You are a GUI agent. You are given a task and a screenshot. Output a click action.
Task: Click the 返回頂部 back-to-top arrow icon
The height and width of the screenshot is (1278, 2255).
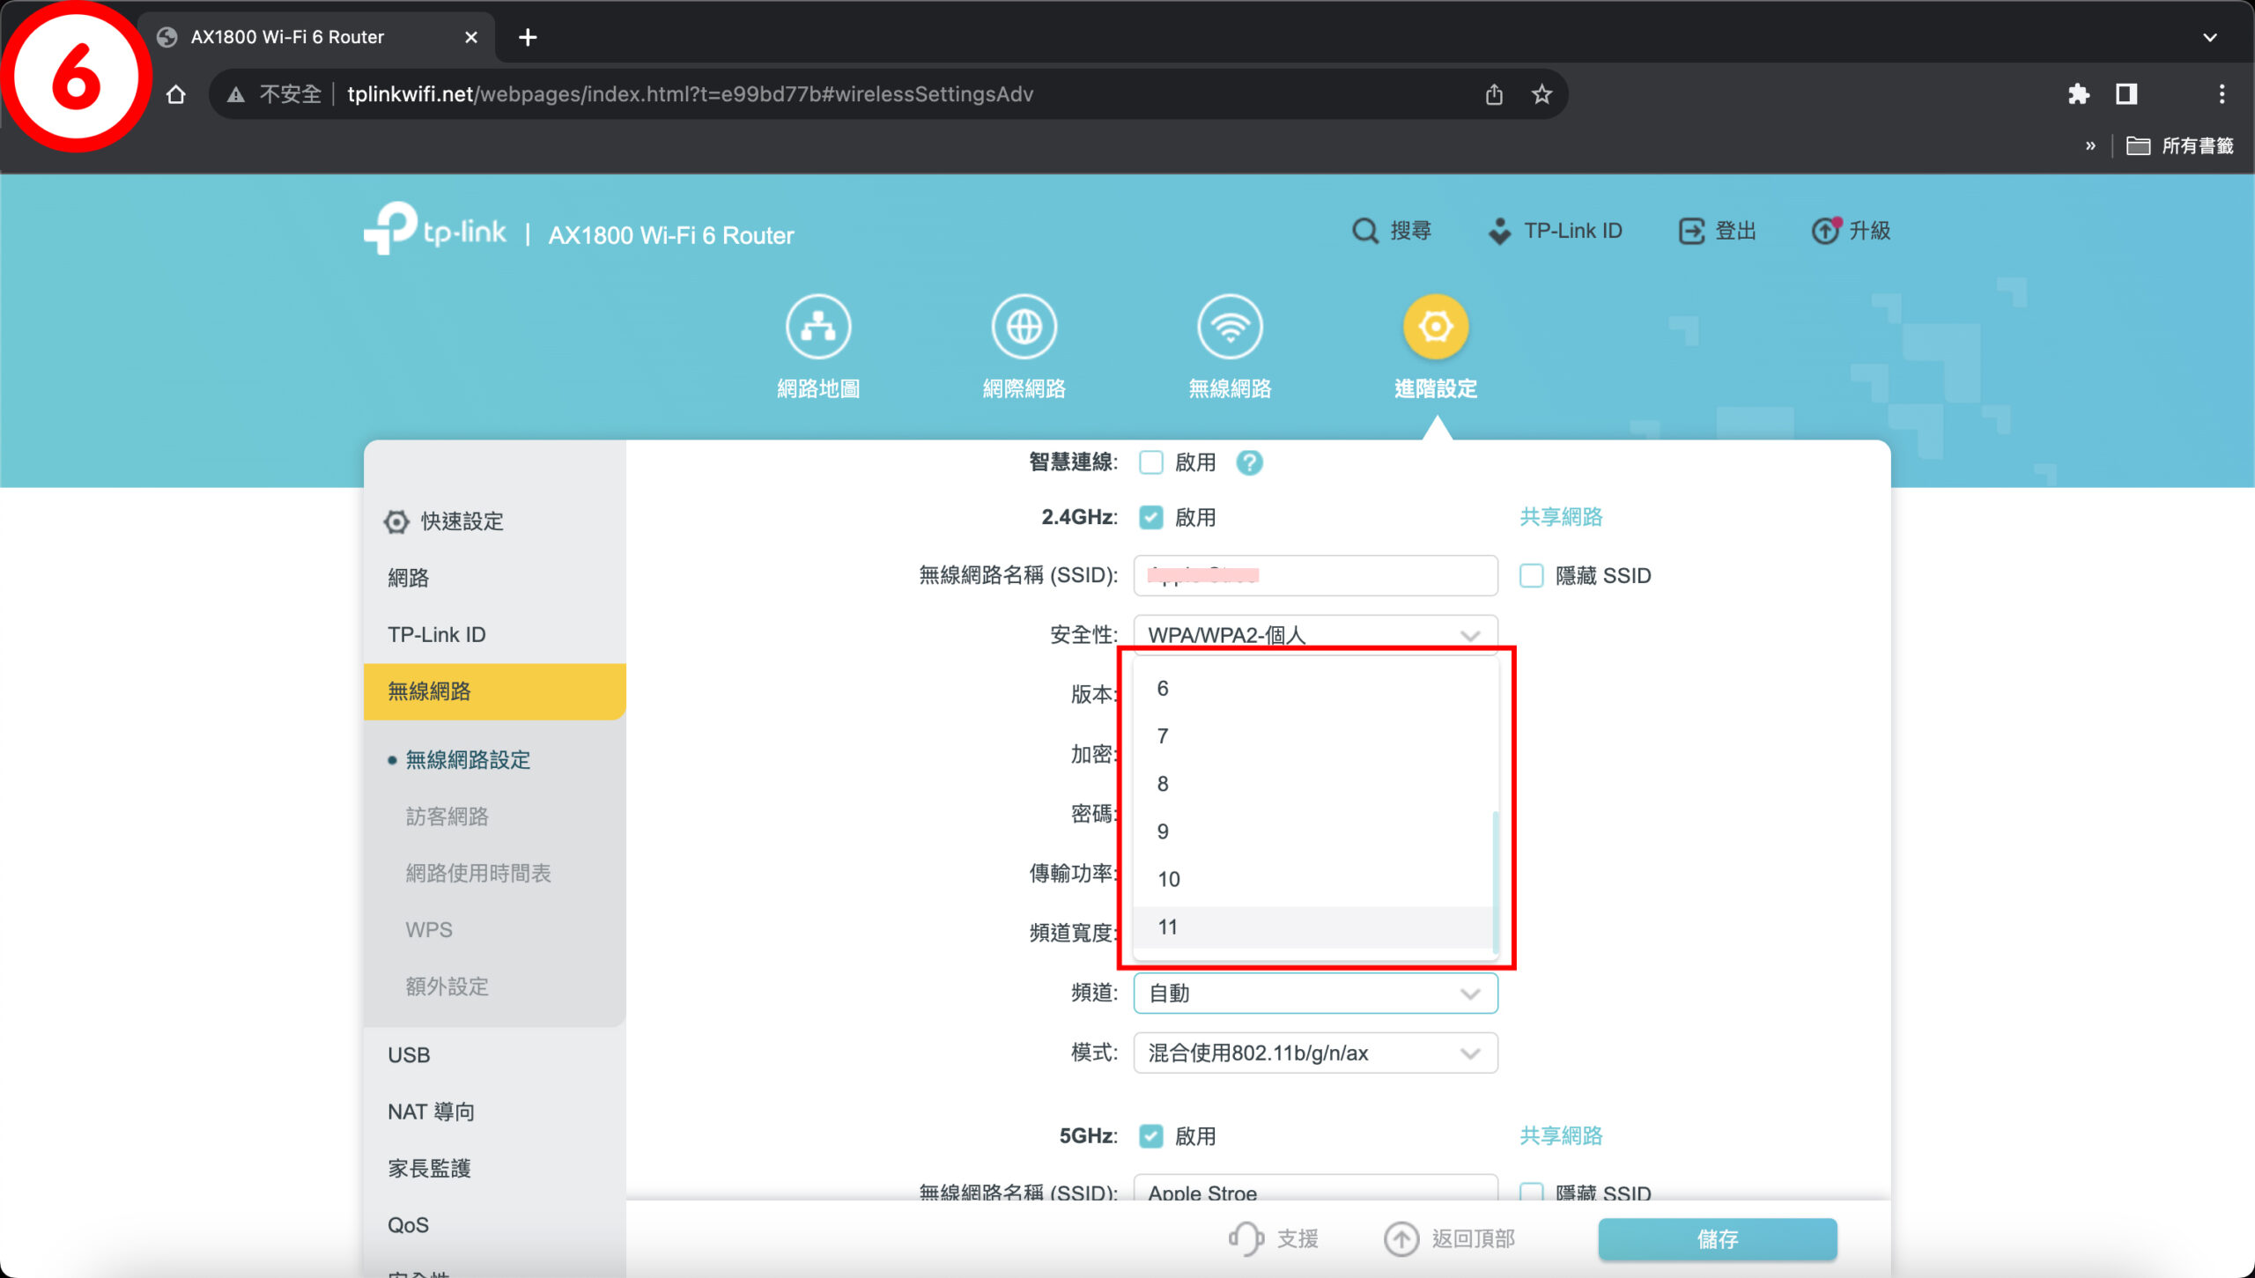[1401, 1238]
